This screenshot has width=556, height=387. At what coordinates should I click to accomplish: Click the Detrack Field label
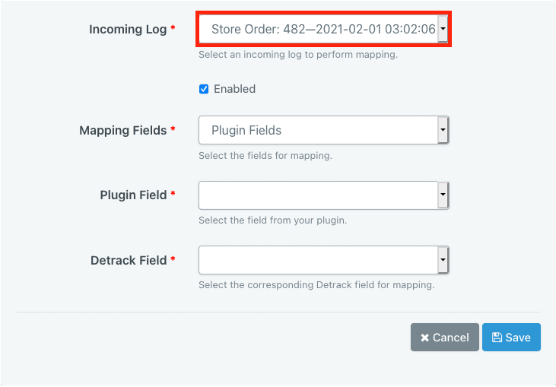click(129, 261)
